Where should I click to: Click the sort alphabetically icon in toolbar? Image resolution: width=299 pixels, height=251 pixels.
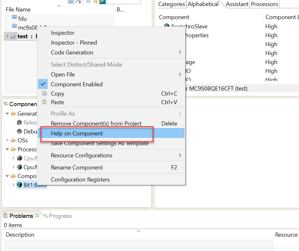(x=78, y=2)
